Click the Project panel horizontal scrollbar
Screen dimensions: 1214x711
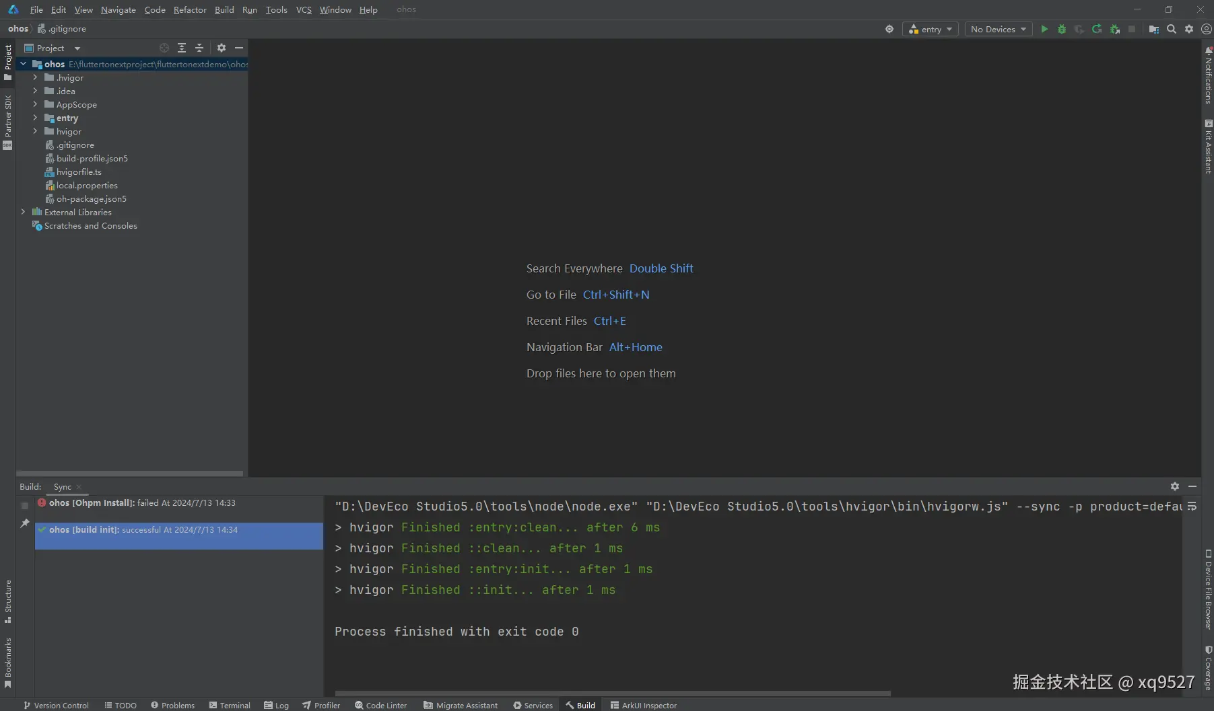coord(130,473)
